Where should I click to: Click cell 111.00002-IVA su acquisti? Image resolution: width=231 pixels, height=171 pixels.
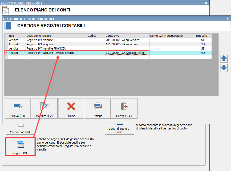127,44
